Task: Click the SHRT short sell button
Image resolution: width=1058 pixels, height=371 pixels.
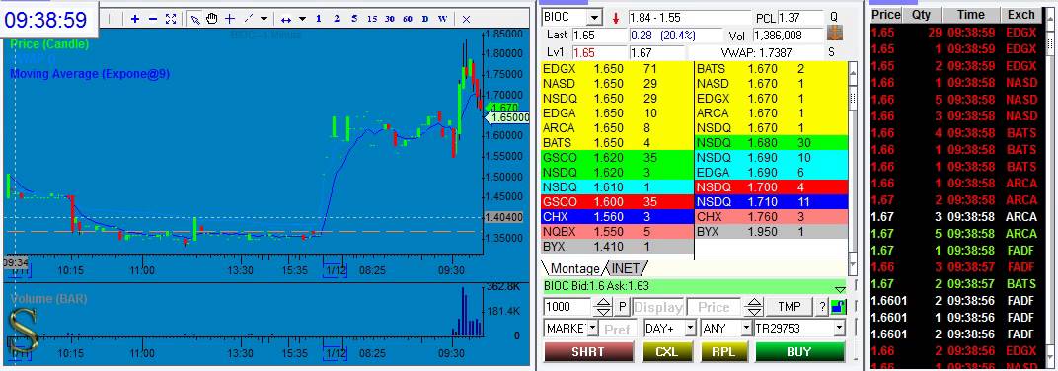Action: (x=588, y=351)
